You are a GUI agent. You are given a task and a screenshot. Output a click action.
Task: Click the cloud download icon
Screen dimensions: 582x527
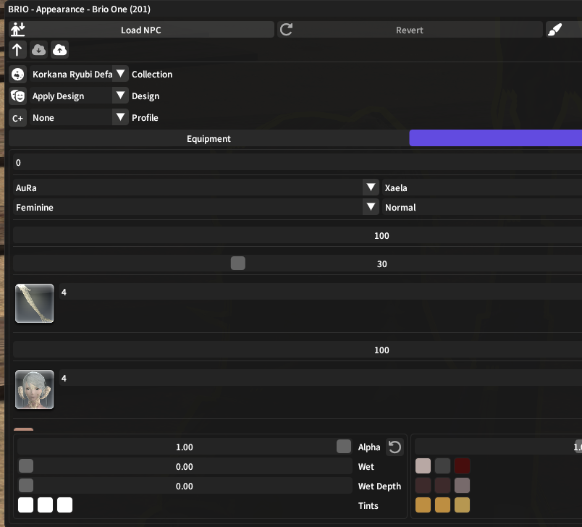(x=38, y=50)
